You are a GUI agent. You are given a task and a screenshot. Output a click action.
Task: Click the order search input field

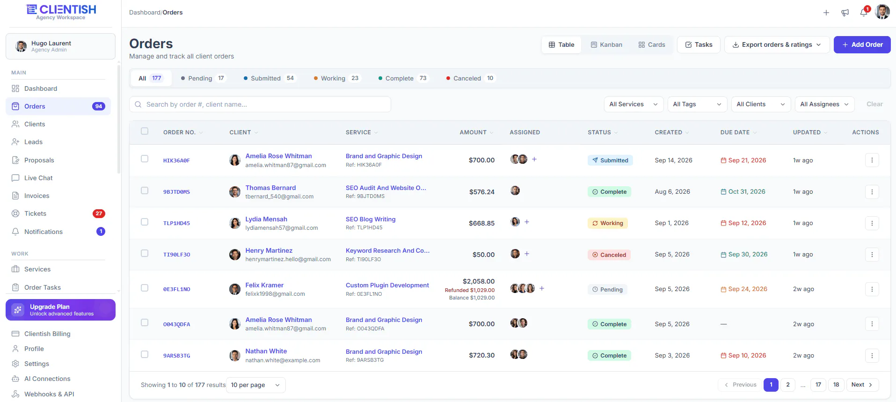tap(260, 104)
